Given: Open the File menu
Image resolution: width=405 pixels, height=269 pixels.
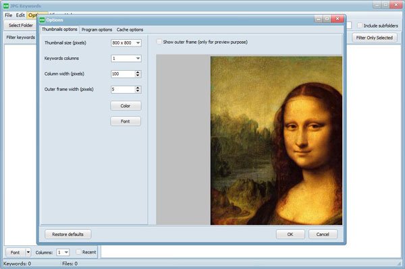Looking at the screenshot, I should click(x=9, y=16).
